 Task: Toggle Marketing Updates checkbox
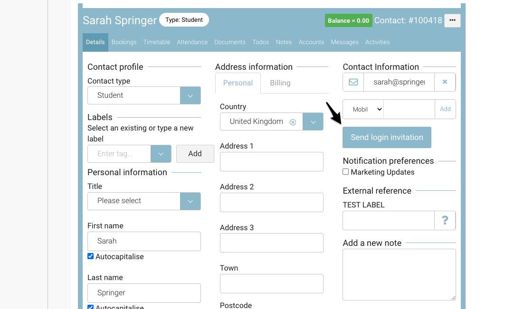(346, 172)
